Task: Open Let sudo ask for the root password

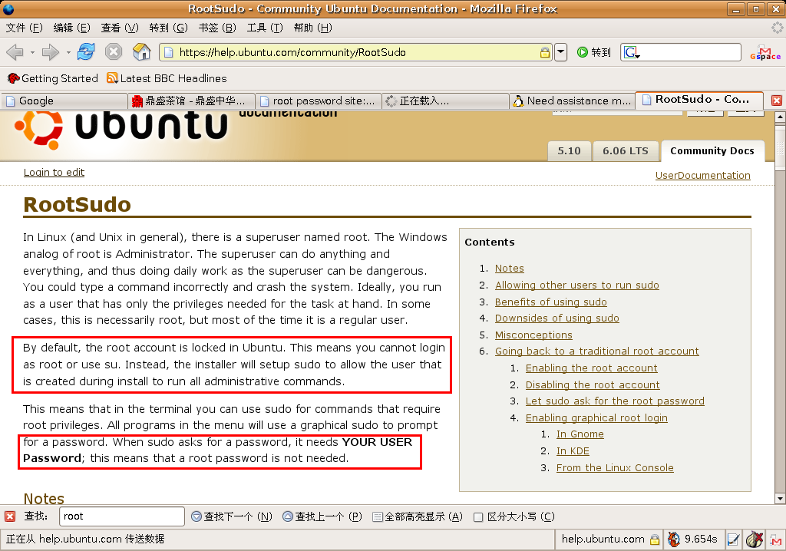Action: coord(615,401)
